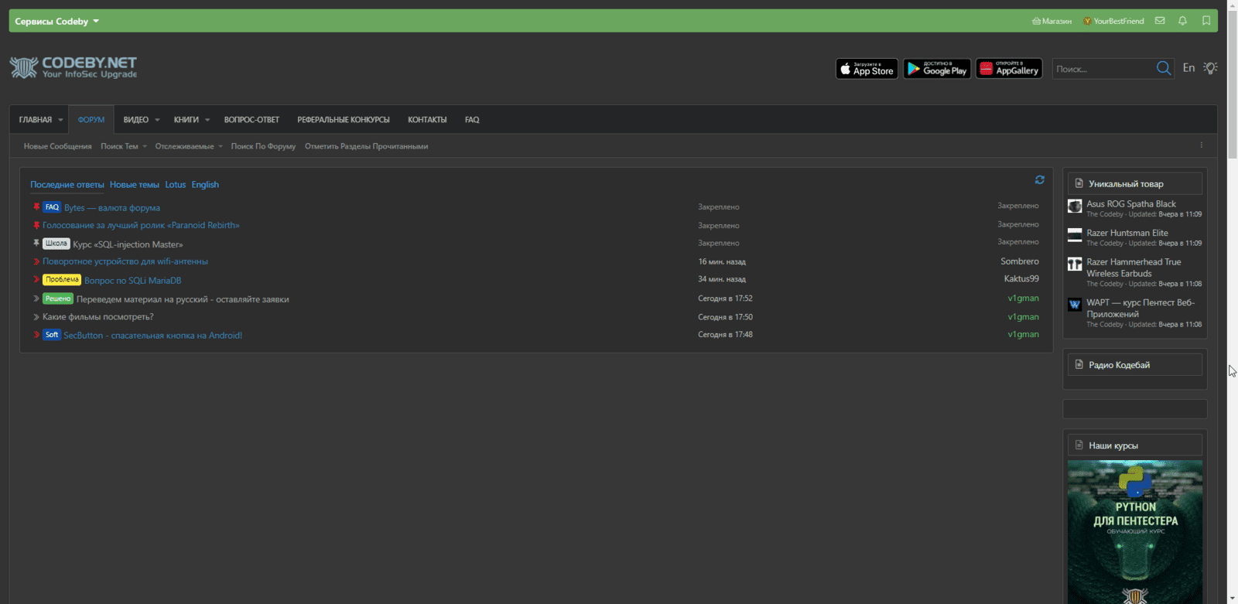1238x604 pixels.
Task: Click the refresh icon in latest posts
Action: point(1039,180)
